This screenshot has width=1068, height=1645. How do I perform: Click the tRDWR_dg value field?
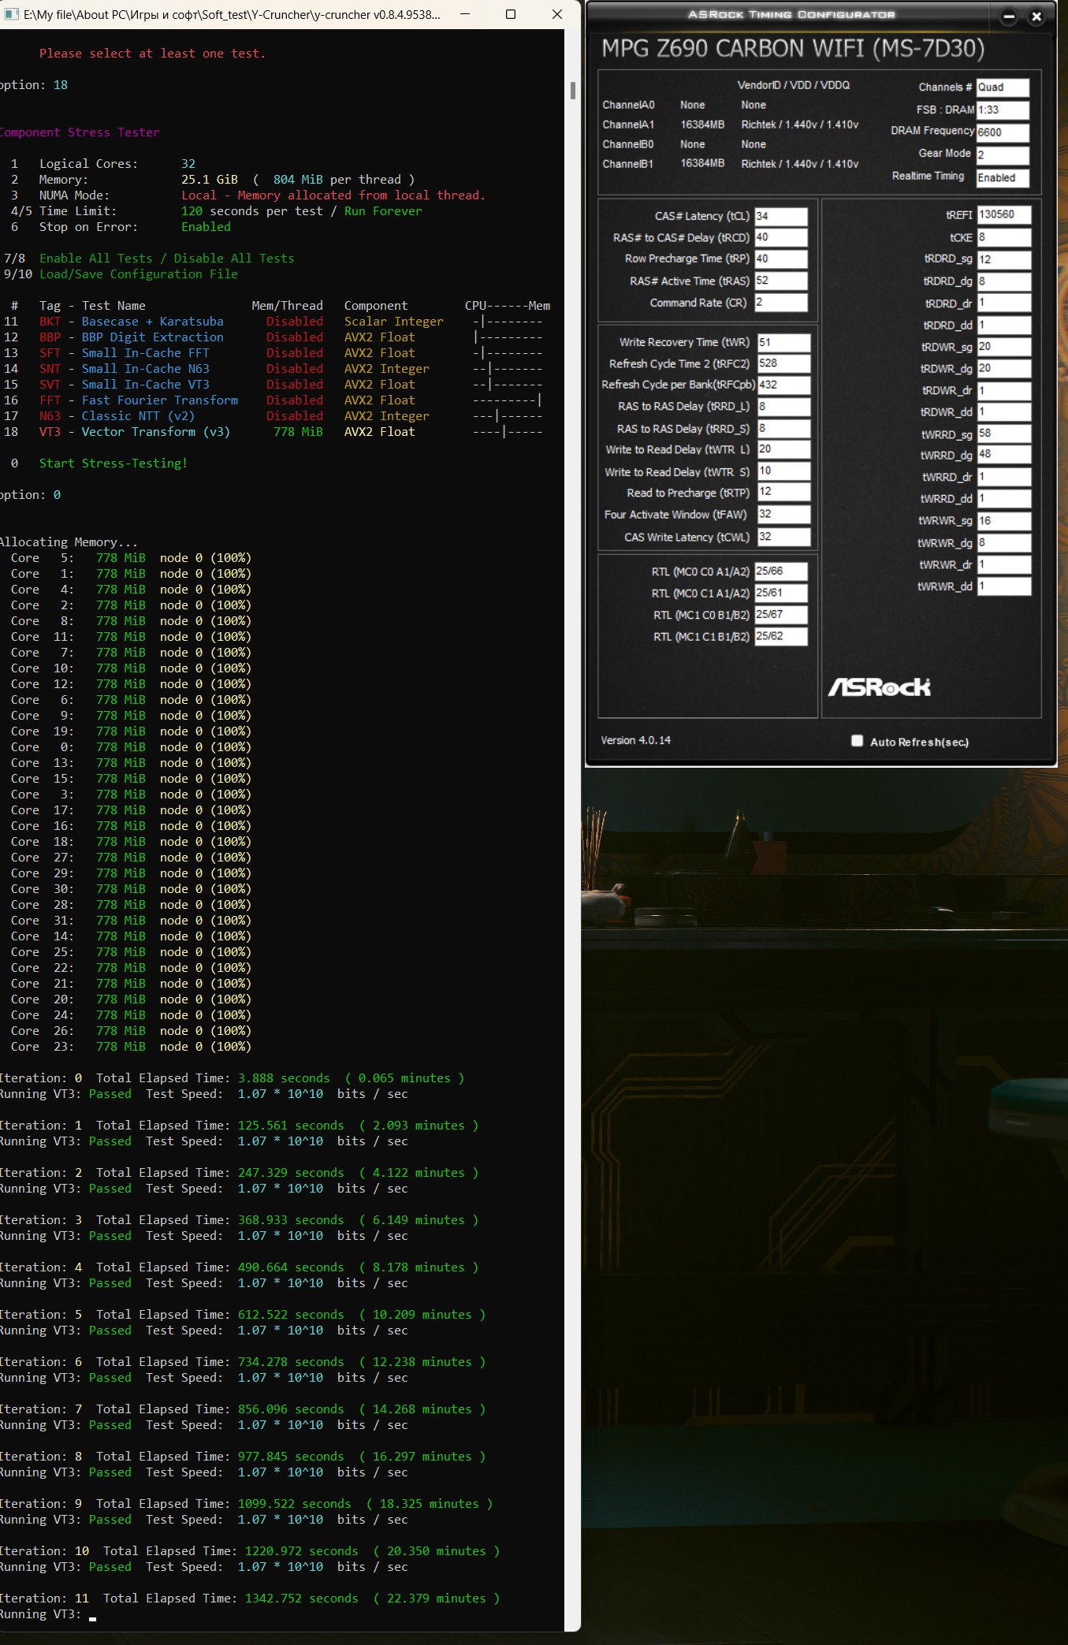point(1004,368)
